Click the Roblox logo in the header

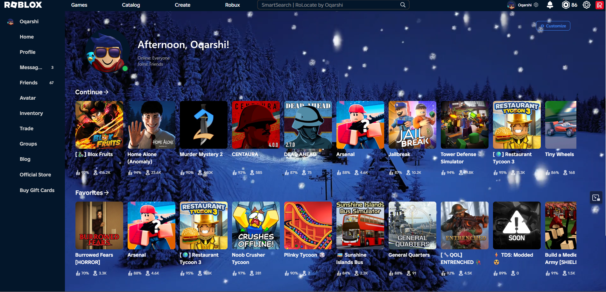coord(23,5)
